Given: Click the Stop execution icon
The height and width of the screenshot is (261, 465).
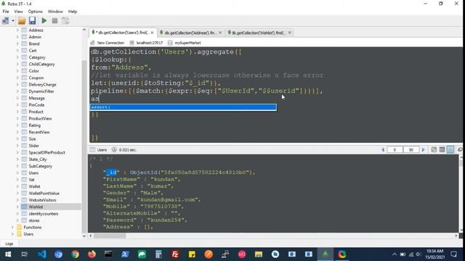Looking at the screenshot, I should point(54,20).
